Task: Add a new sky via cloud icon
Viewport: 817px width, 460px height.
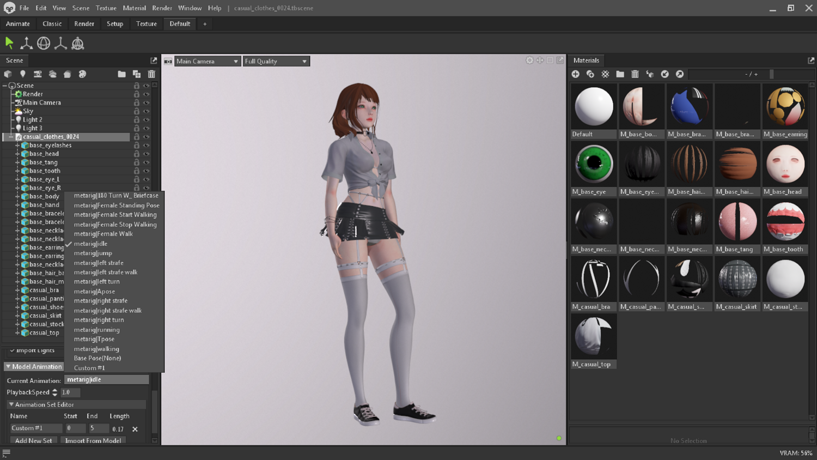Action: pyautogui.click(x=53, y=74)
